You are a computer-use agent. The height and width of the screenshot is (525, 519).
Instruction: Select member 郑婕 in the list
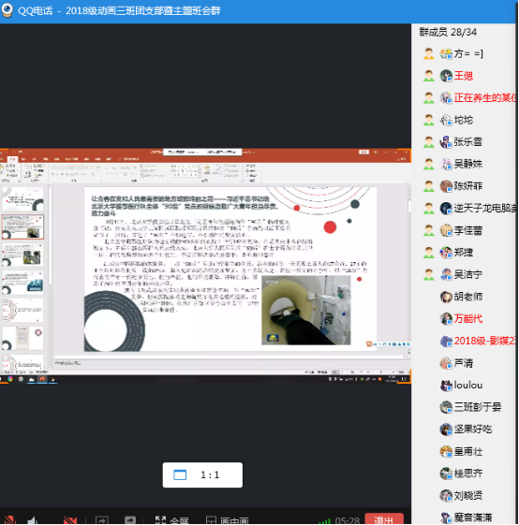point(464,253)
